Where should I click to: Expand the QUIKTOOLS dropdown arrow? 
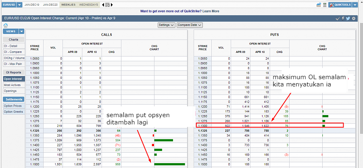pos(355,4)
